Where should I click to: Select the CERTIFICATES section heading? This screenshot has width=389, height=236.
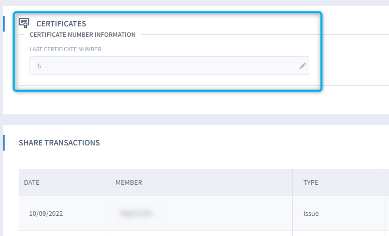pos(61,24)
